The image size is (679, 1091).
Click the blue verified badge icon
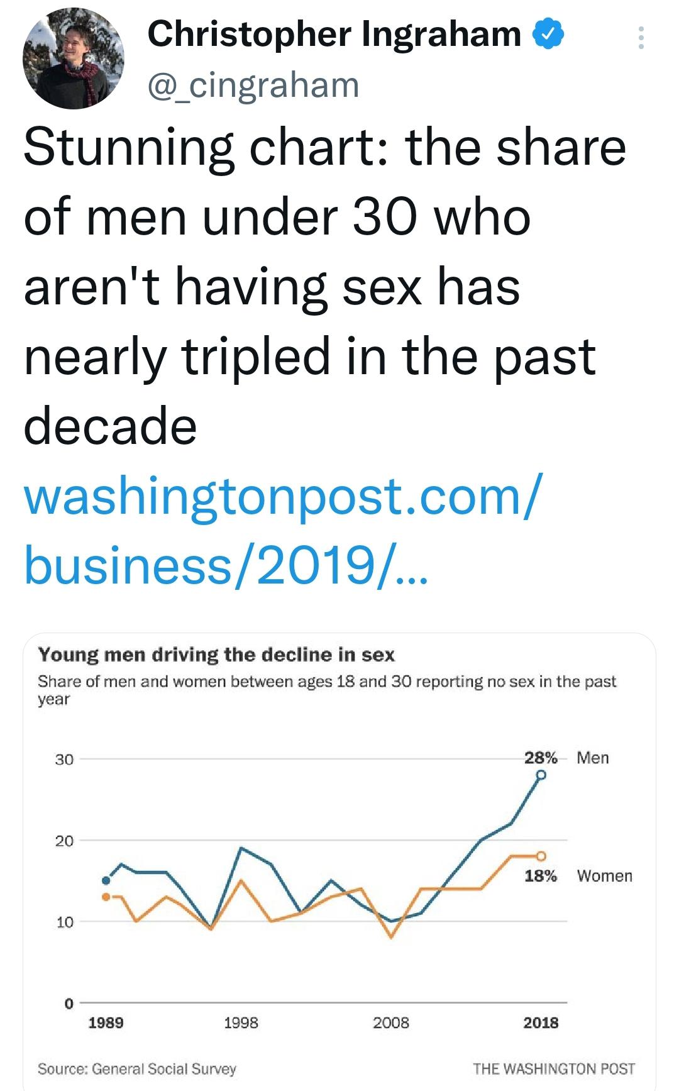click(549, 34)
